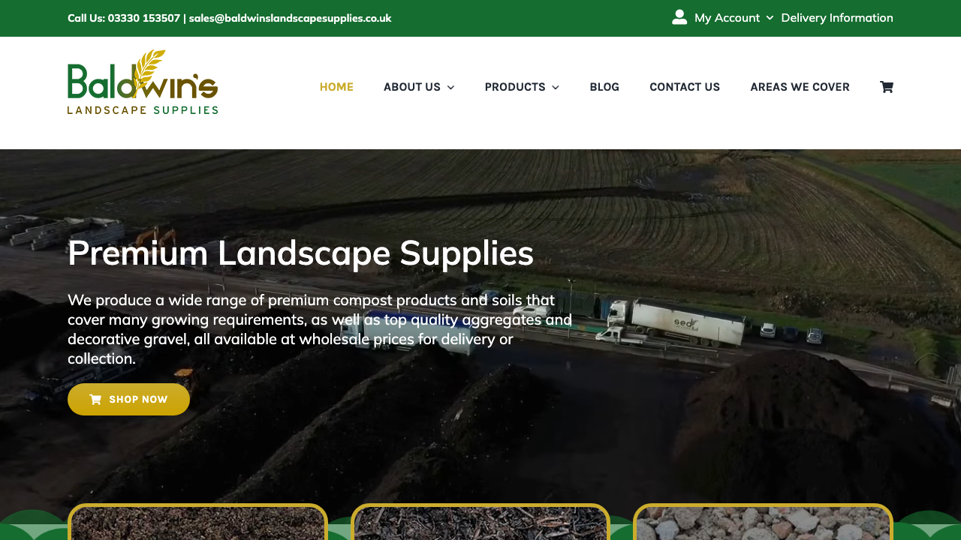
Task: Click the 03330 153507 phone number
Action: point(143,17)
